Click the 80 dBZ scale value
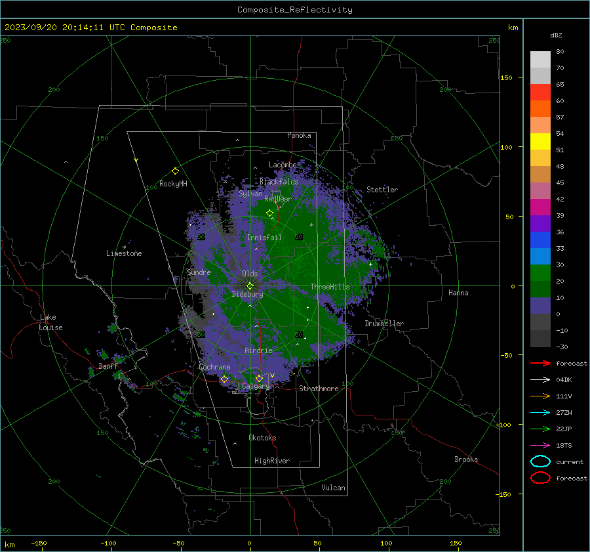 tap(560, 52)
